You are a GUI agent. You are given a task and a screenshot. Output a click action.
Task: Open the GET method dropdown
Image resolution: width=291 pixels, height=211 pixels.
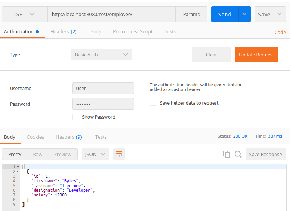coord(25,14)
